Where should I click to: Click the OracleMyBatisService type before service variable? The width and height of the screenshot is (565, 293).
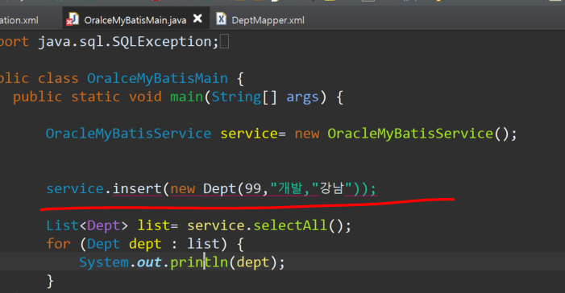(x=128, y=134)
